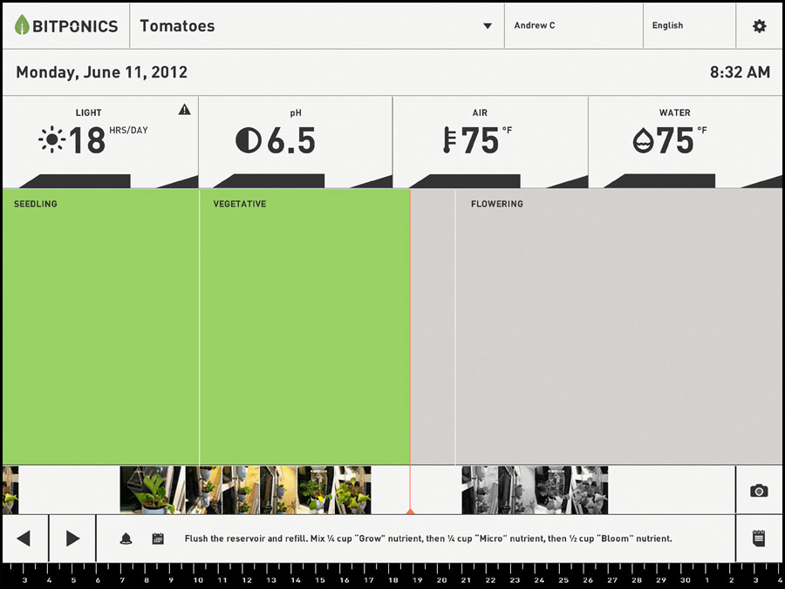This screenshot has height=589, width=785.
Task: Click the light warning triangle icon
Action: pos(184,110)
